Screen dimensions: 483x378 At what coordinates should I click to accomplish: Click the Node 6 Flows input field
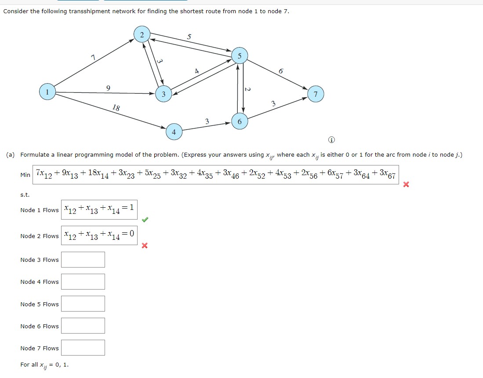[x=83, y=326]
